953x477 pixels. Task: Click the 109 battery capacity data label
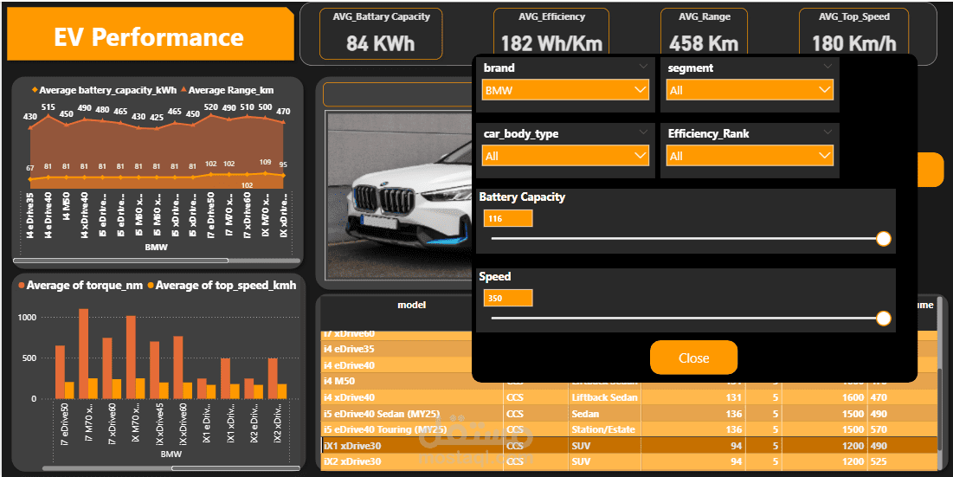[265, 162]
